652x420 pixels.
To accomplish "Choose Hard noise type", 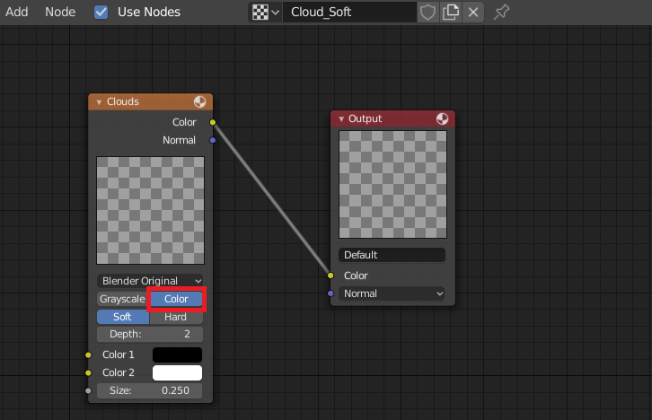I will tap(176, 317).
